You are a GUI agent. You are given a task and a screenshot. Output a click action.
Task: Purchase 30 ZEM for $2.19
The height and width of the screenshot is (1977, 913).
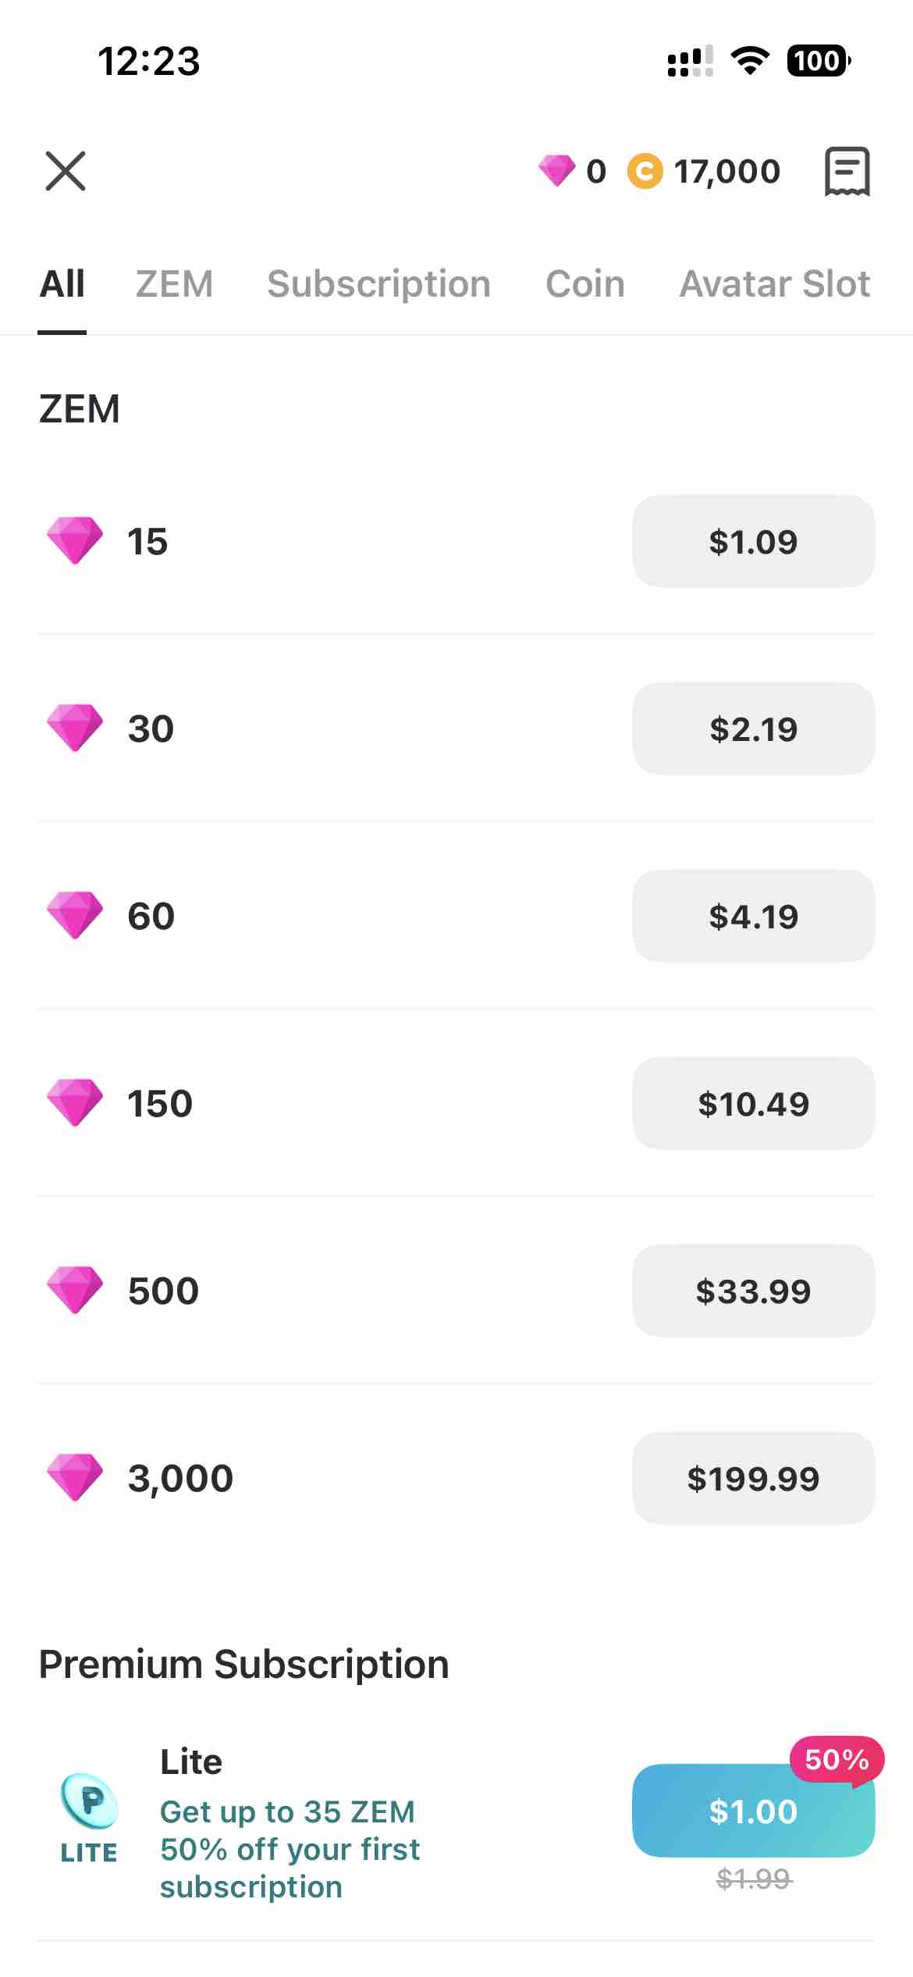[753, 728]
